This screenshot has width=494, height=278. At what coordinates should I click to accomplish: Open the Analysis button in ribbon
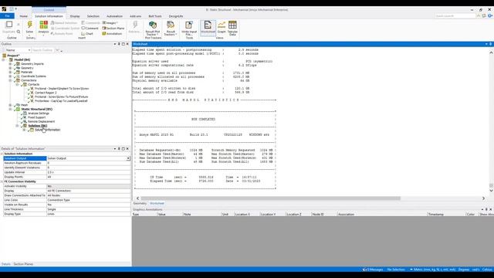click(x=43, y=27)
